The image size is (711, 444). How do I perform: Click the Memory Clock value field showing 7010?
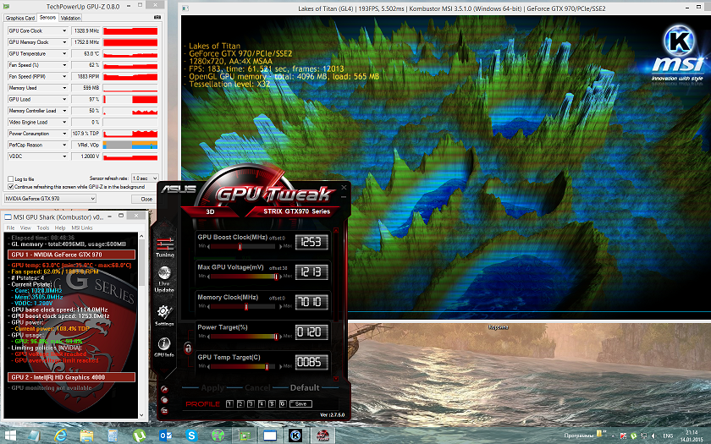[x=309, y=302]
